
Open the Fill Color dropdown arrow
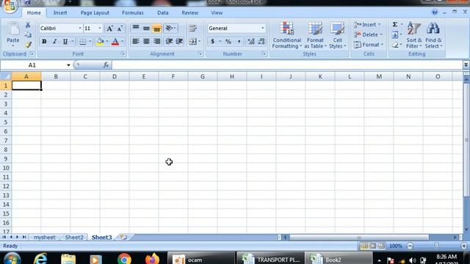[x=107, y=42]
